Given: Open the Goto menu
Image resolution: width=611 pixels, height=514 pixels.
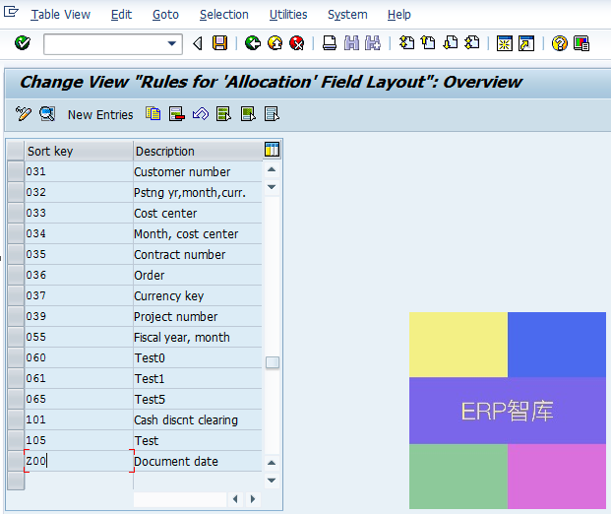Looking at the screenshot, I should (x=165, y=15).
